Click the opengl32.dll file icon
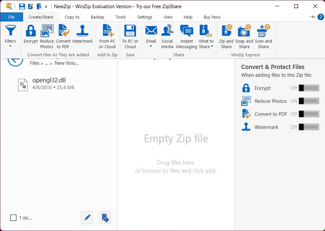 click(x=23, y=85)
